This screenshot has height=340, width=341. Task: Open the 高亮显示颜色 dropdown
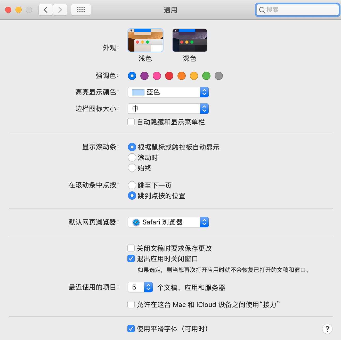tap(168, 92)
